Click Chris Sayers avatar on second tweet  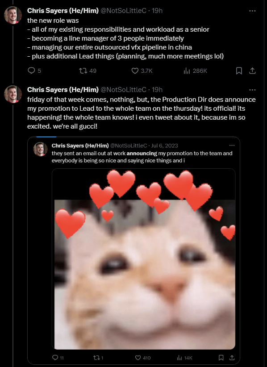[x=13, y=94]
